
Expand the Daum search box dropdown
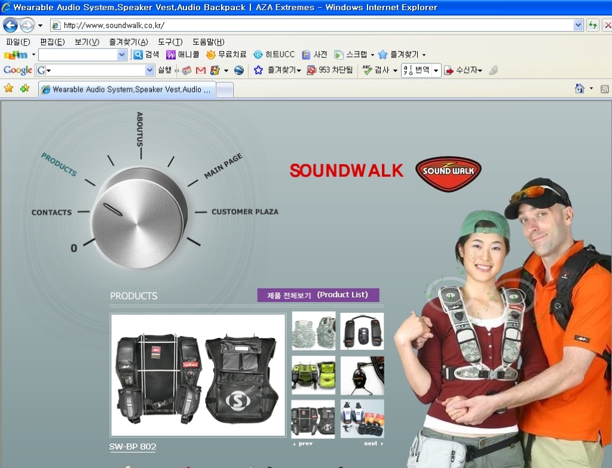pyautogui.click(x=122, y=55)
